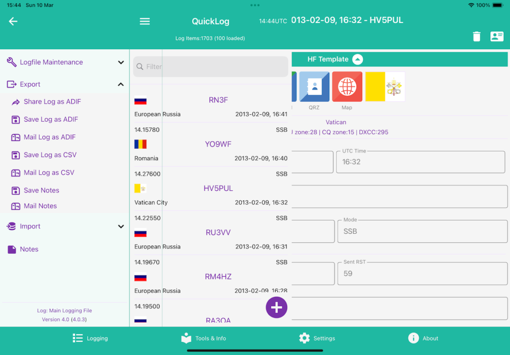Click the Export icon in sidebar
Viewport: 510px width, 355px height.
click(x=12, y=84)
